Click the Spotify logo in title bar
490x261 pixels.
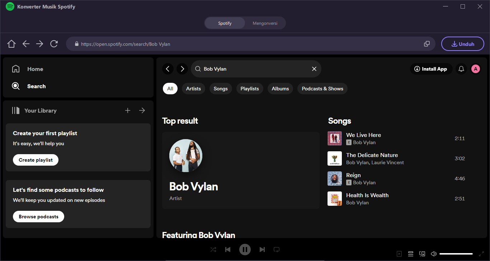10,6
